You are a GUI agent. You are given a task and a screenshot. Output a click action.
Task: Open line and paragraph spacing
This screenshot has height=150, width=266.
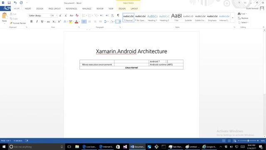tap(106, 22)
